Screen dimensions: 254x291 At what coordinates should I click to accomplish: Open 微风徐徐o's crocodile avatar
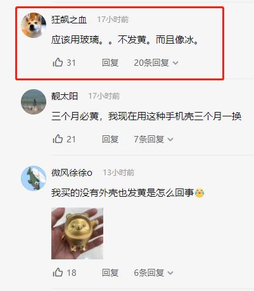(34, 178)
